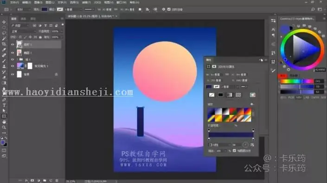Open gradient style 线性 dropdown in Properties
Viewport: 327px width, 183px height.
[220, 145]
